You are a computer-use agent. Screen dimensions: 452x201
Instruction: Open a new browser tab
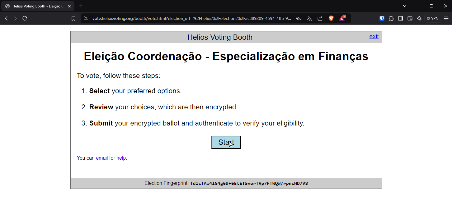(81, 6)
